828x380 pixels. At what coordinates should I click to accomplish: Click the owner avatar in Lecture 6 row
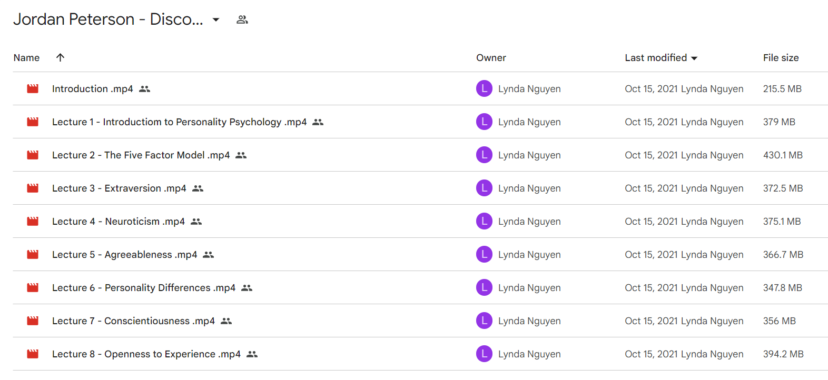[x=484, y=287]
